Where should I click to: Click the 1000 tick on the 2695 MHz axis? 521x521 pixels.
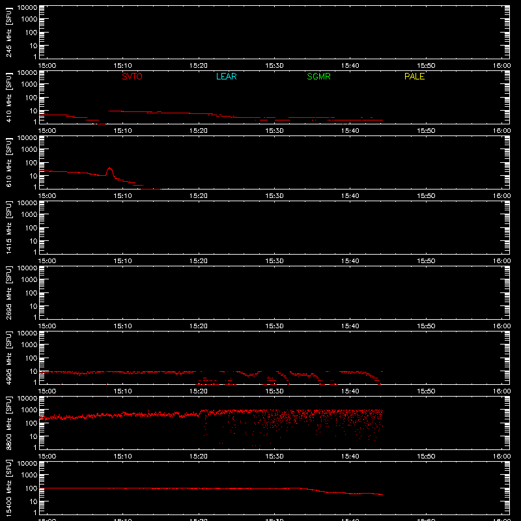point(29,279)
